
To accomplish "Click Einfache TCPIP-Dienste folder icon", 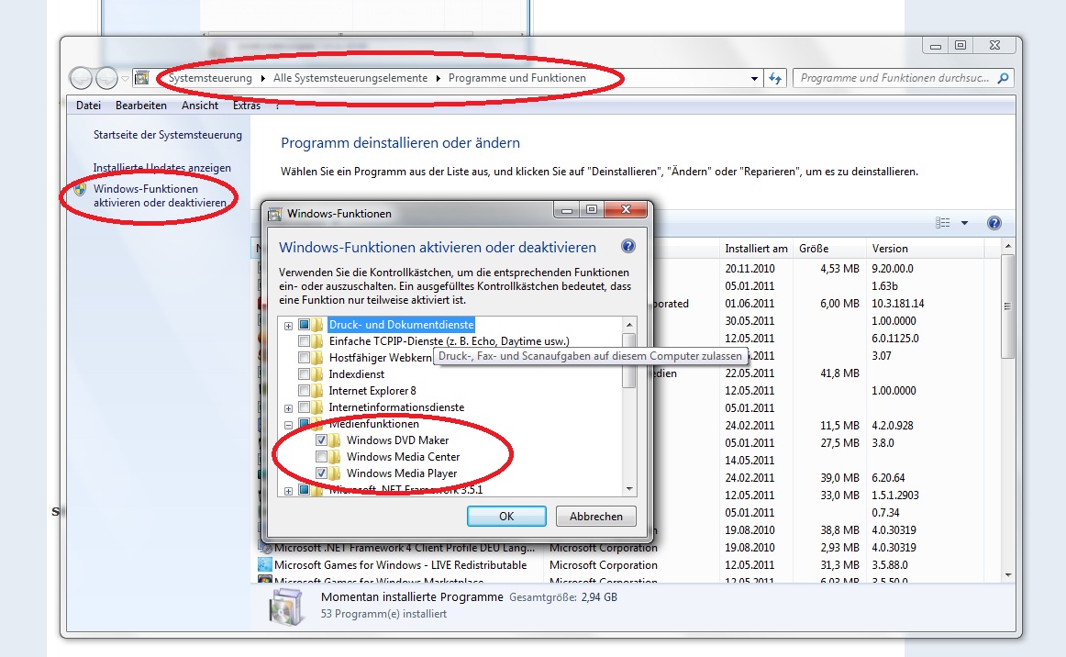I will 317,341.
